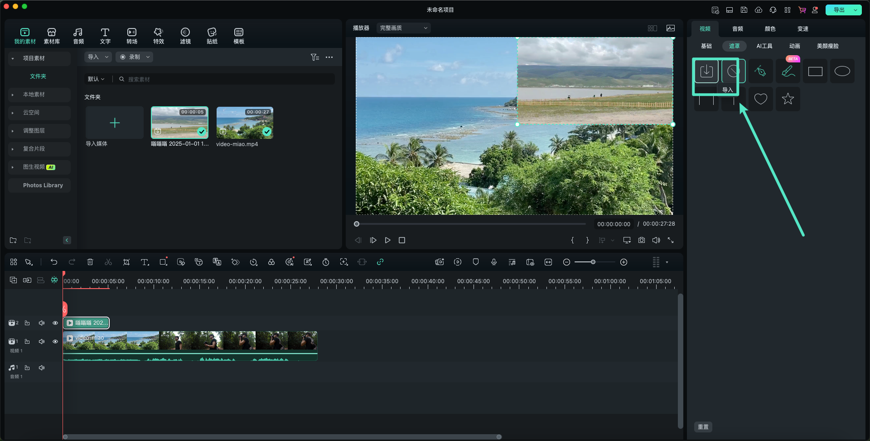This screenshot has width=870, height=441.
Task: Select the pen draw mask tool
Action: coord(761,71)
